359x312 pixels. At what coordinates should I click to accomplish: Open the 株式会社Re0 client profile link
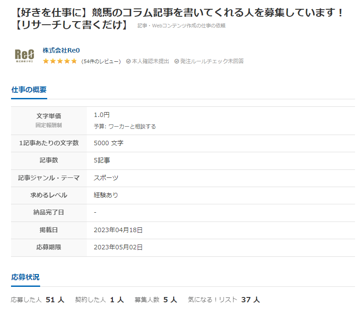point(61,50)
